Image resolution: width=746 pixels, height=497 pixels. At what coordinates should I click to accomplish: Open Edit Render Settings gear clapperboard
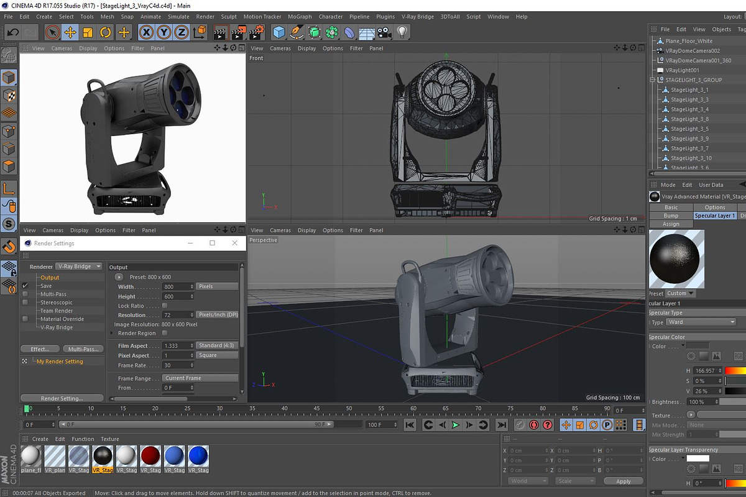256,32
